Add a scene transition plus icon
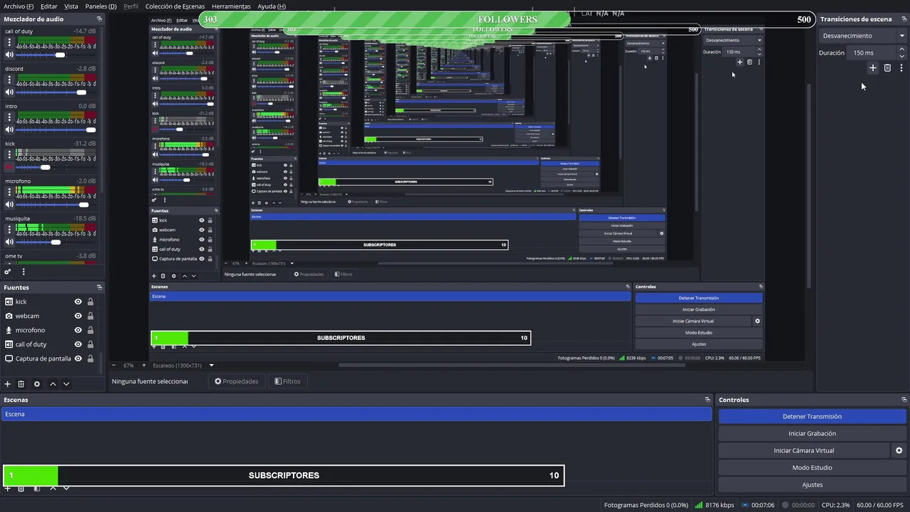 coord(873,68)
